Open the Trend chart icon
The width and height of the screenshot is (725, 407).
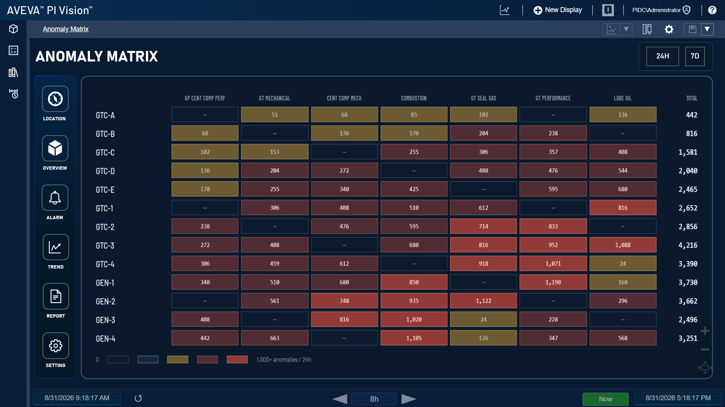point(56,247)
